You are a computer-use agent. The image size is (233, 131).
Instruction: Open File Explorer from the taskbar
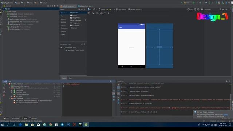tap(26, 124)
